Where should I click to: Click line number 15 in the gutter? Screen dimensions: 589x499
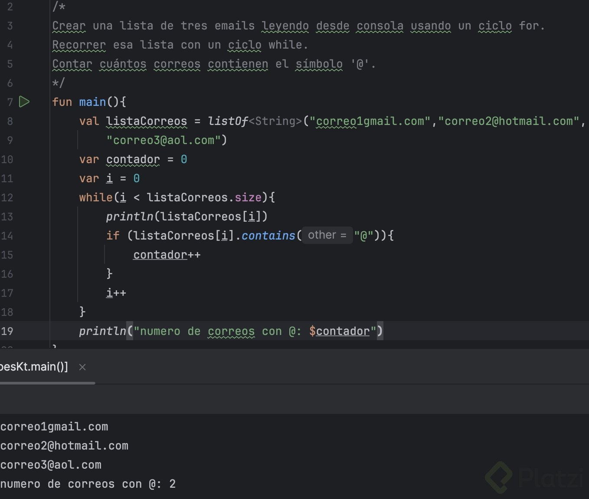click(x=7, y=255)
